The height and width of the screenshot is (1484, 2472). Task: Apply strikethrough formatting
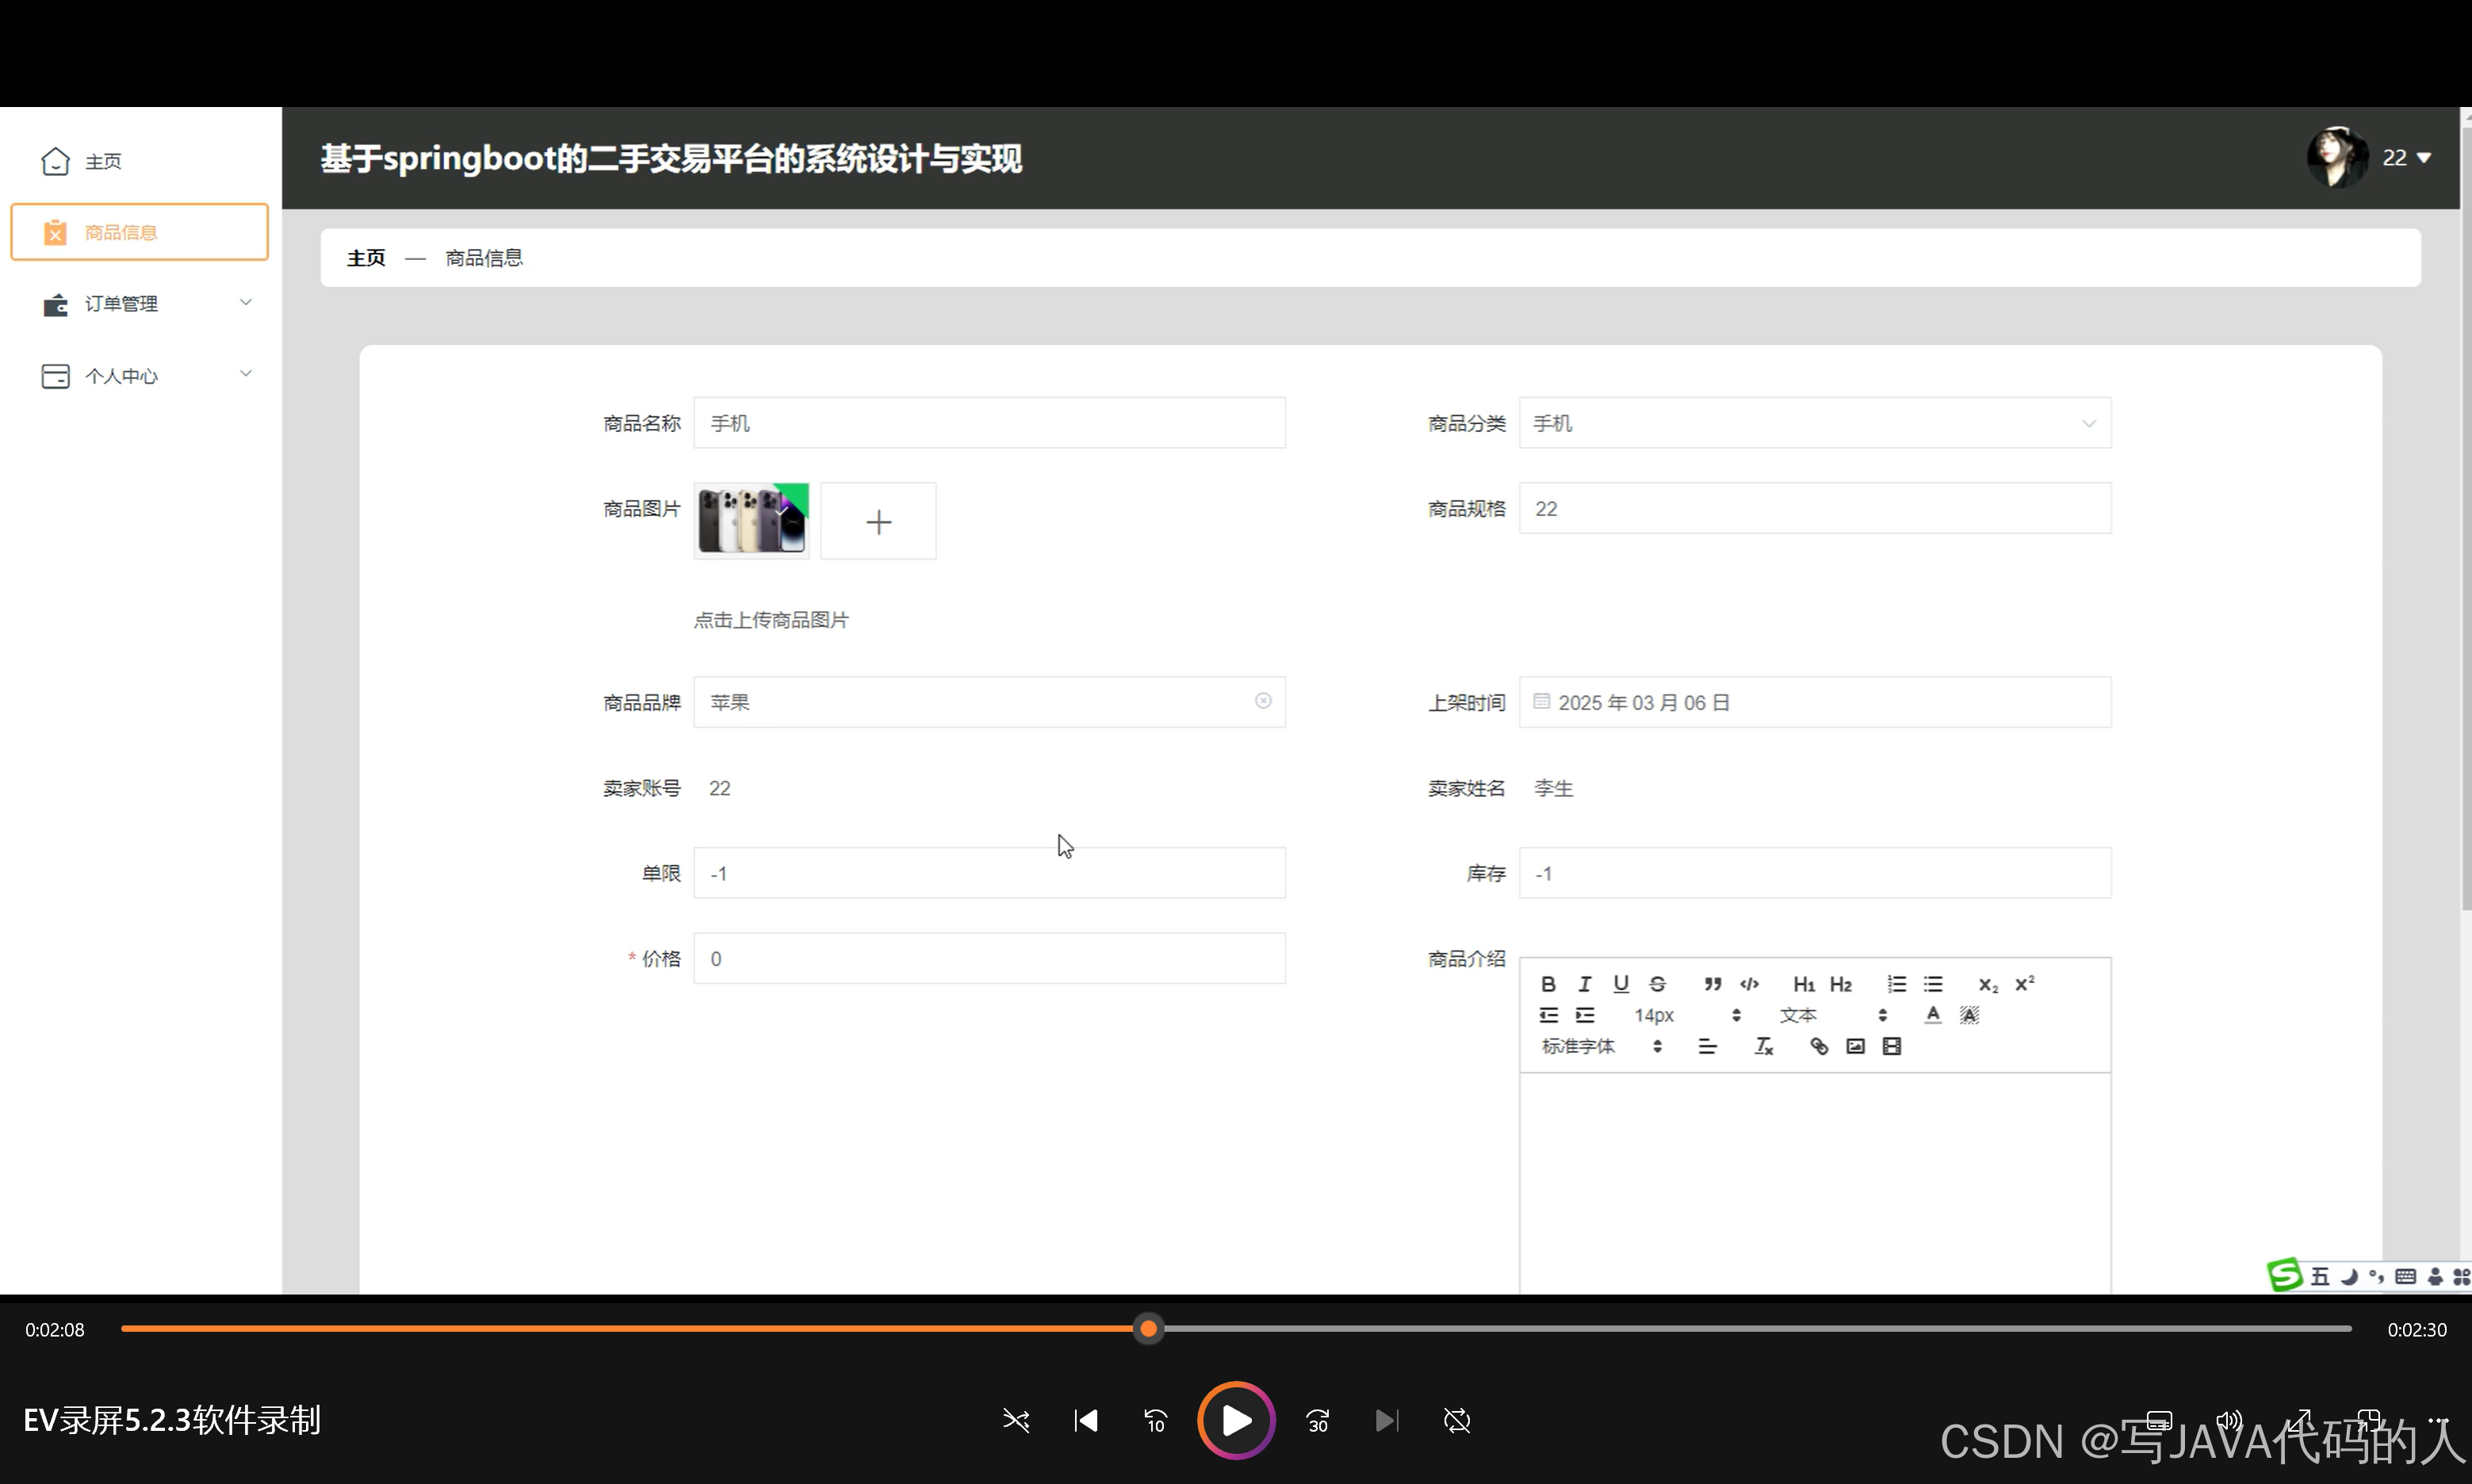tap(1657, 984)
